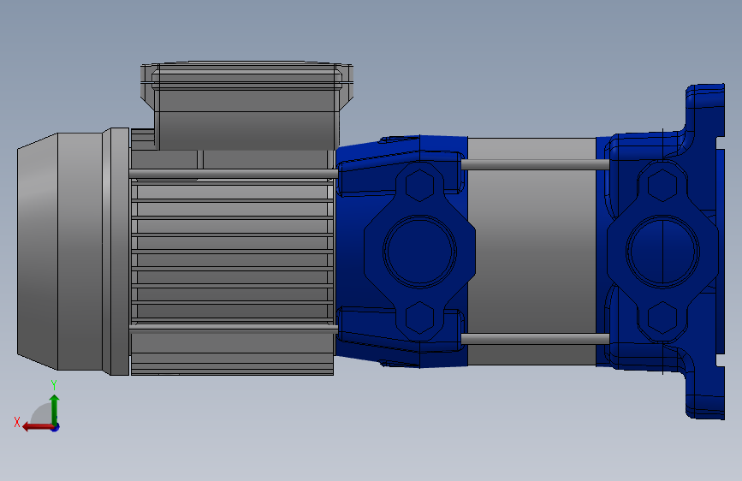Click the blue Z axis dot of triad
Image resolution: width=742 pixels, height=481 pixels.
pos(56,427)
